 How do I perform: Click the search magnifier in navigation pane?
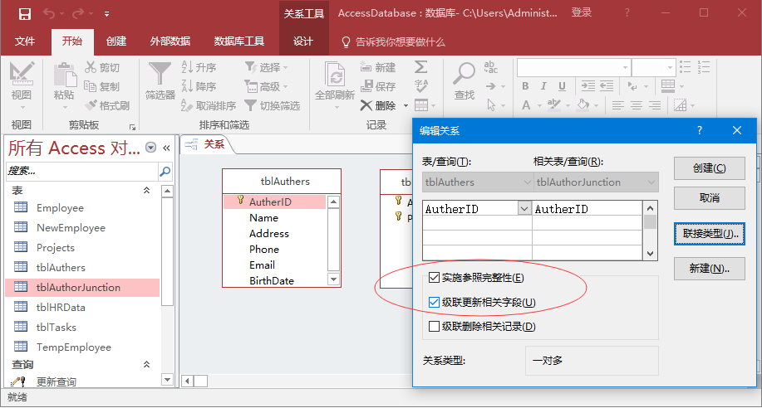click(165, 171)
